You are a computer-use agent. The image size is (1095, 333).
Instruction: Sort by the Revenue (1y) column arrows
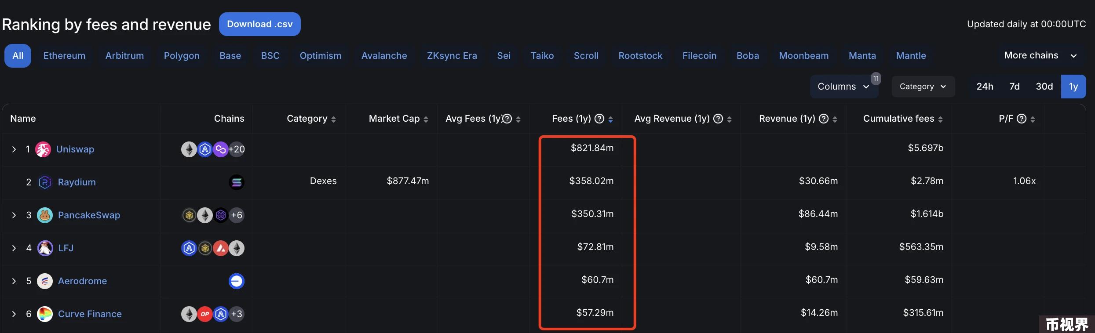(x=835, y=119)
